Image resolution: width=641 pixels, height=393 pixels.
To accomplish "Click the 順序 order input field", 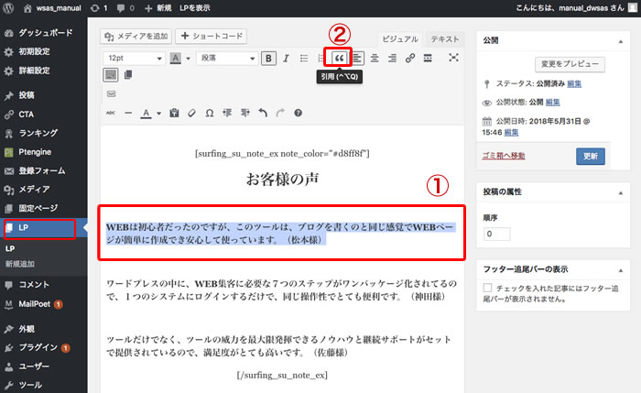I will tap(496, 235).
